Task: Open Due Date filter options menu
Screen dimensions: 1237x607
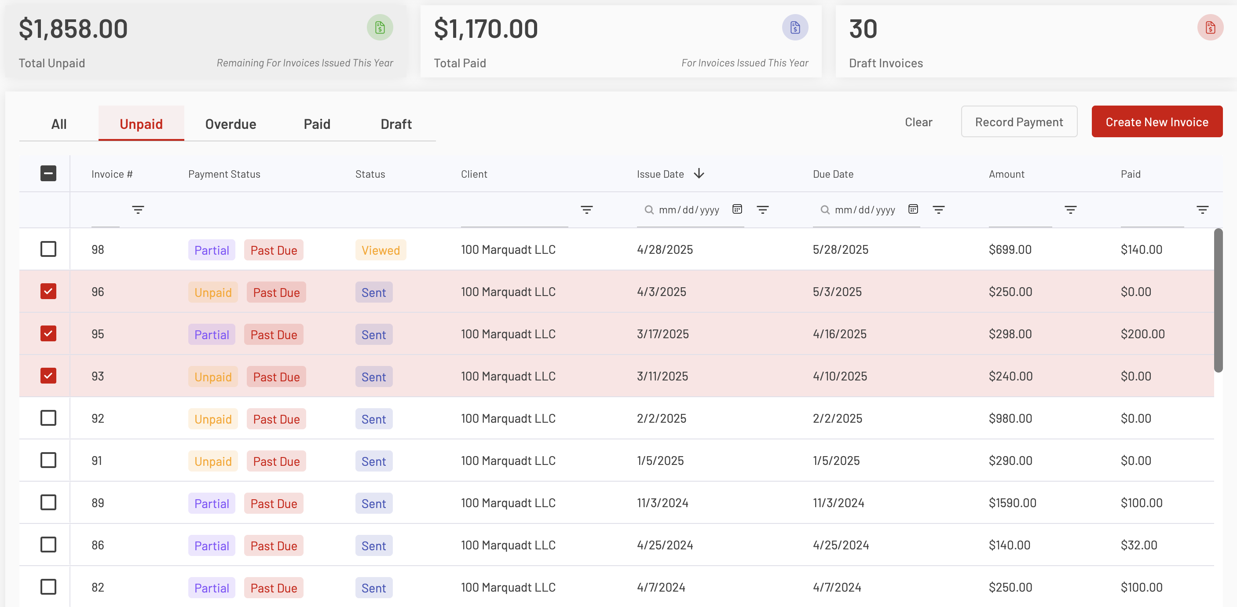Action: click(938, 210)
